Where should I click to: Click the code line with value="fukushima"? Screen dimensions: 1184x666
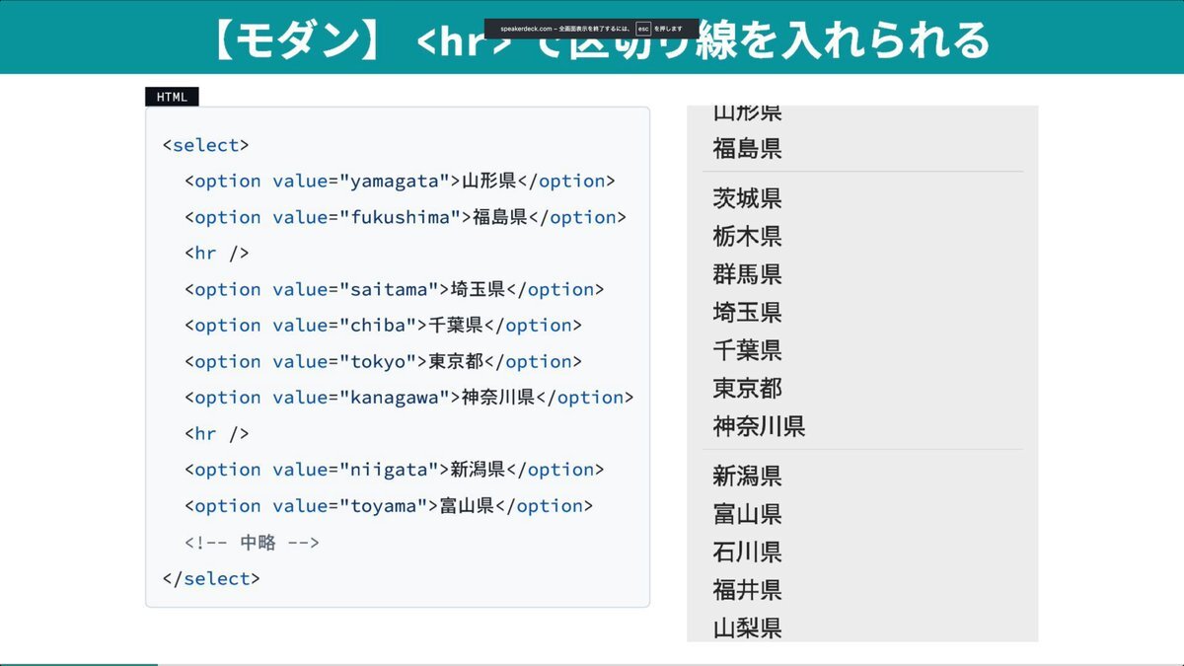click(405, 217)
